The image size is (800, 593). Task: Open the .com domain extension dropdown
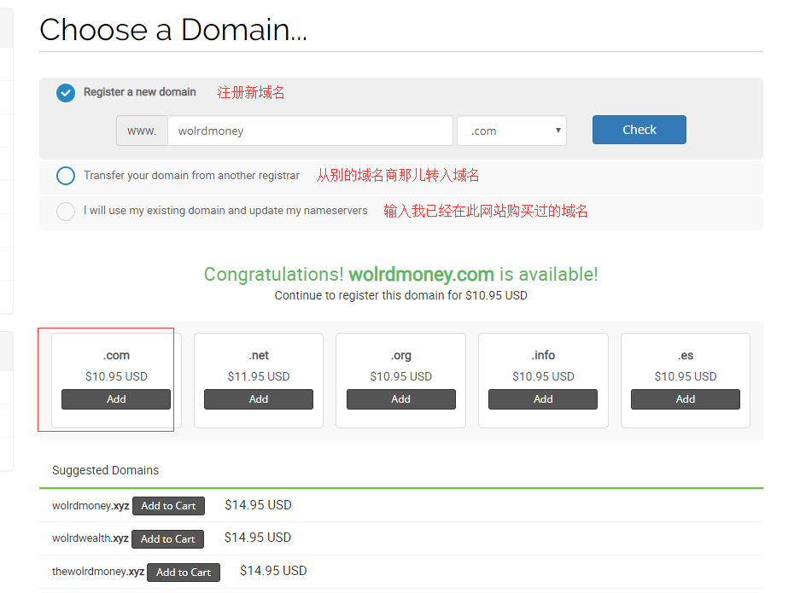tap(511, 131)
